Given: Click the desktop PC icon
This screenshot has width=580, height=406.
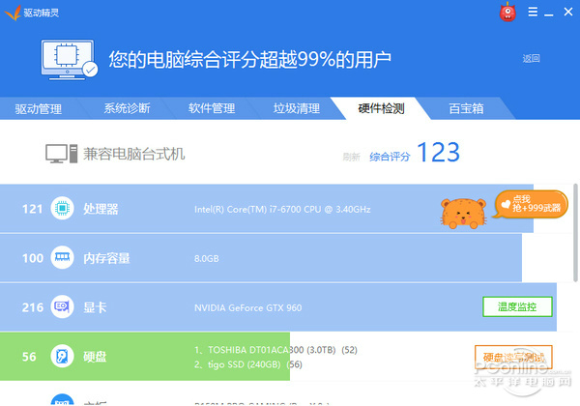Looking at the screenshot, I should point(62,154).
